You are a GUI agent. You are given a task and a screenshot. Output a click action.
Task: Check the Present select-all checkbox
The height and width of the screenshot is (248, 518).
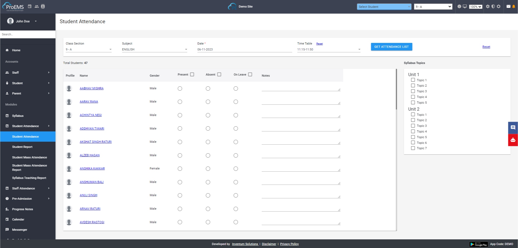[x=192, y=74]
